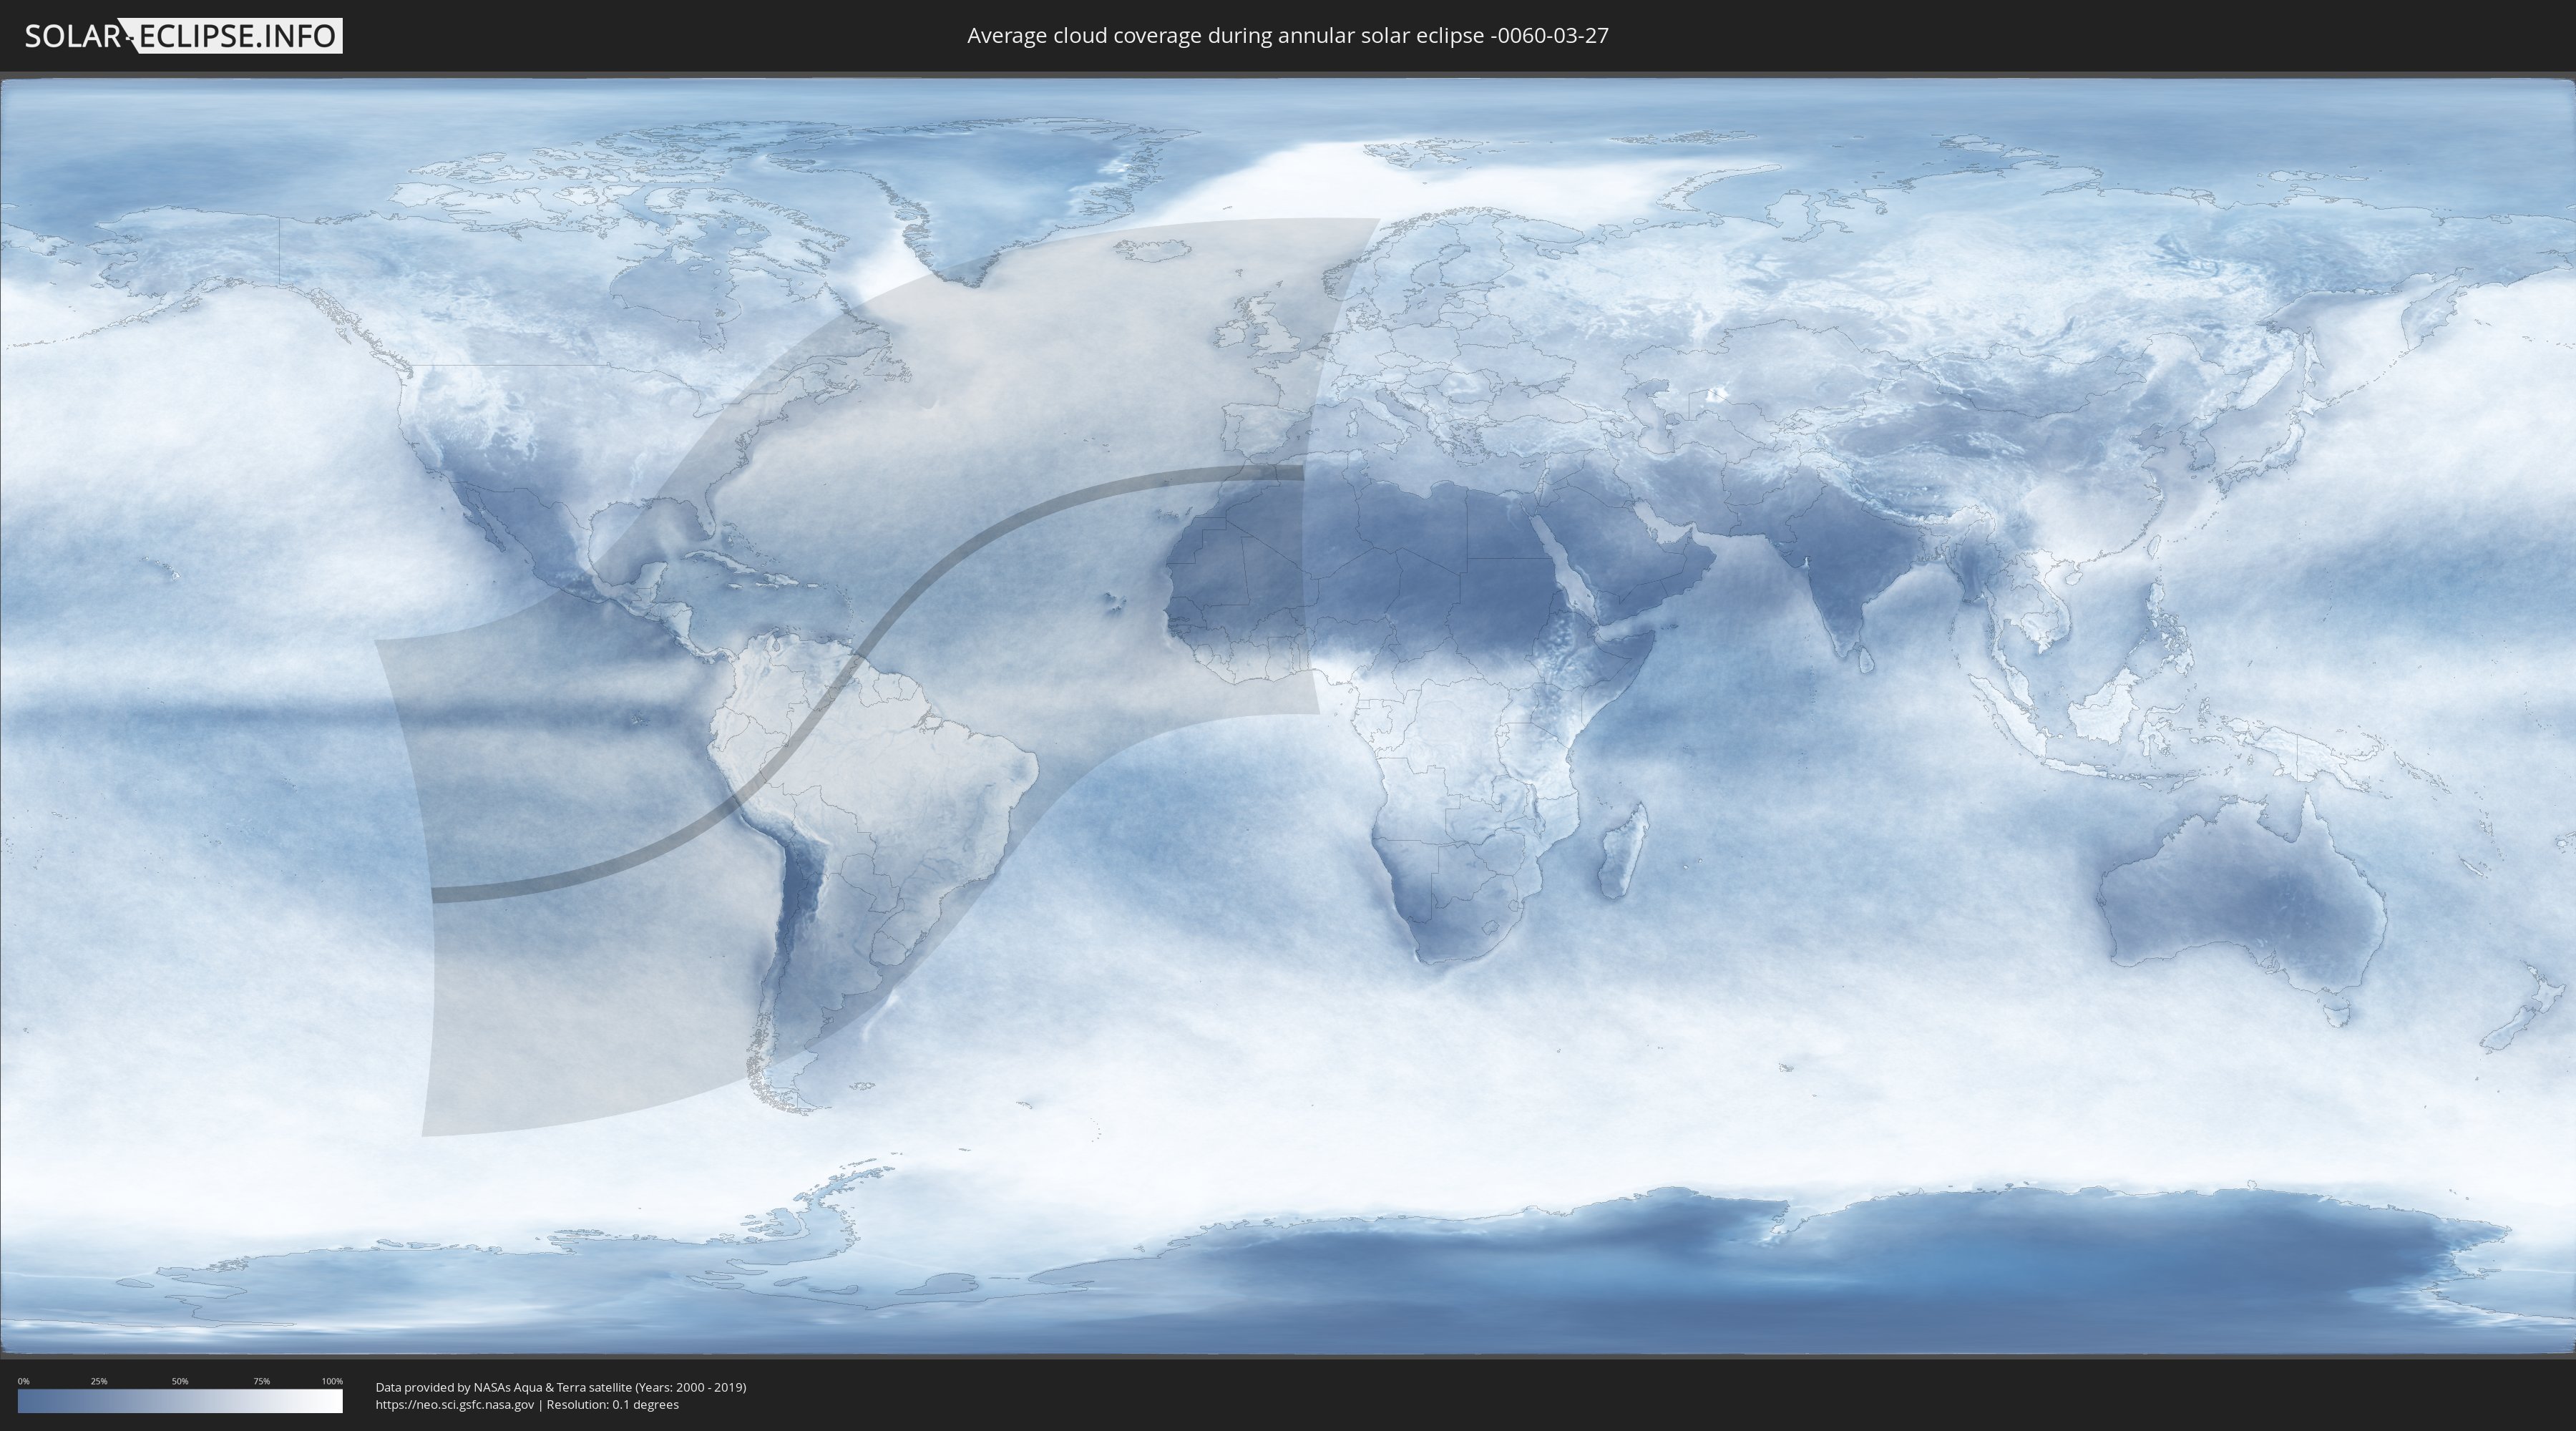Click the 100% legend label
2576x1431 pixels.
click(332, 1381)
